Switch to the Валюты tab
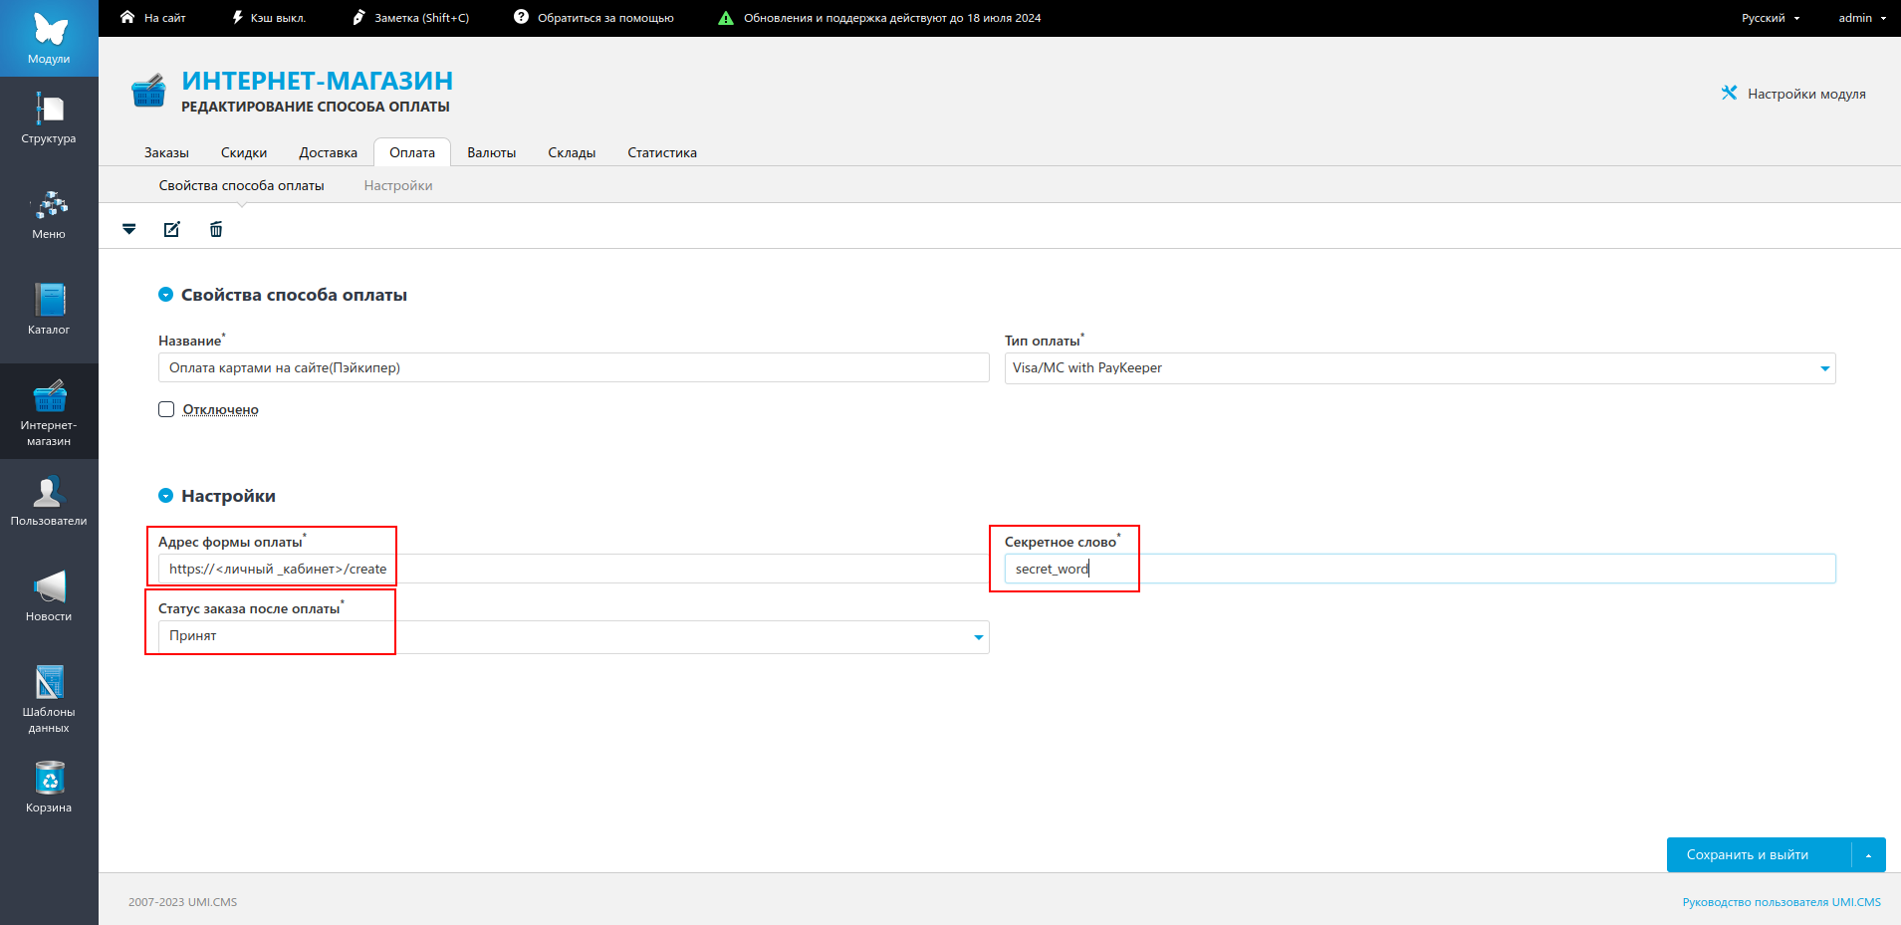 tap(491, 152)
